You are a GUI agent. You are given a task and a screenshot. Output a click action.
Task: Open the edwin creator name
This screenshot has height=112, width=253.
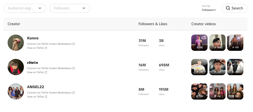33,63
